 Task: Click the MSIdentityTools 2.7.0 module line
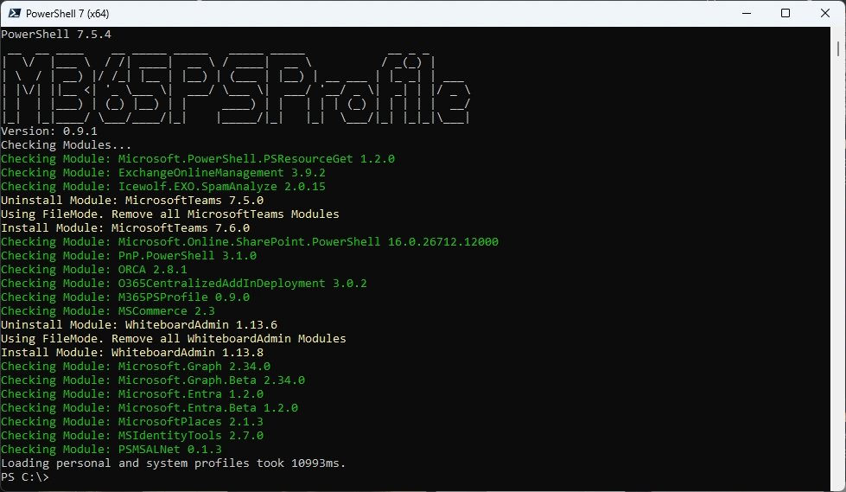[x=131, y=436]
